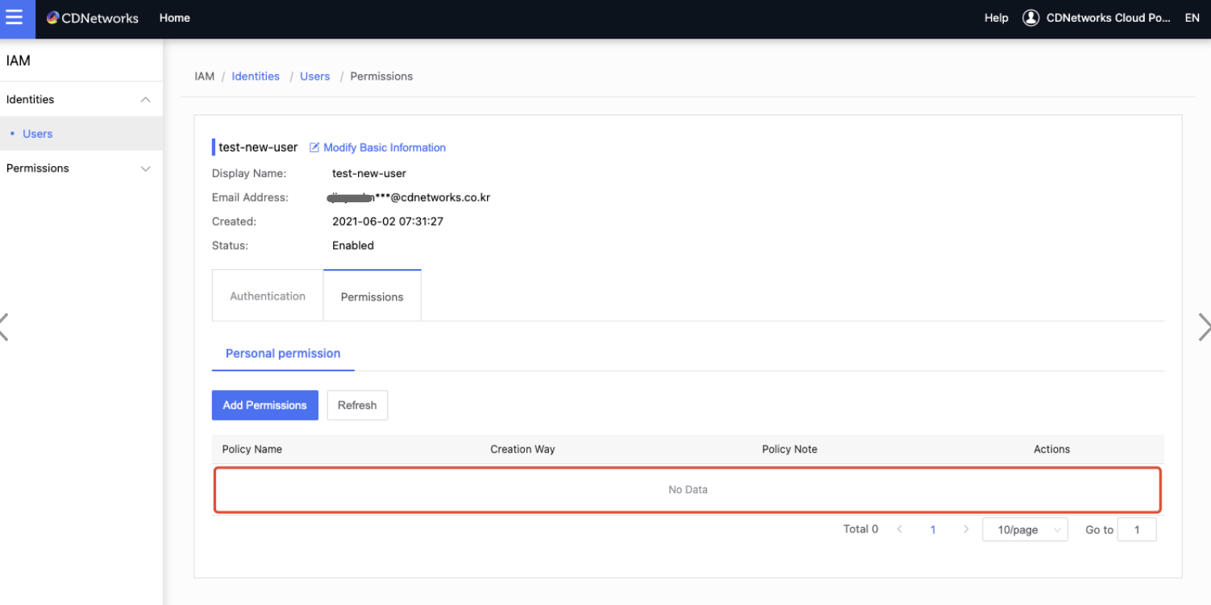Click the right carousel arrow at screen edge
This screenshot has height=605, width=1211.
[x=1205, y=327]
